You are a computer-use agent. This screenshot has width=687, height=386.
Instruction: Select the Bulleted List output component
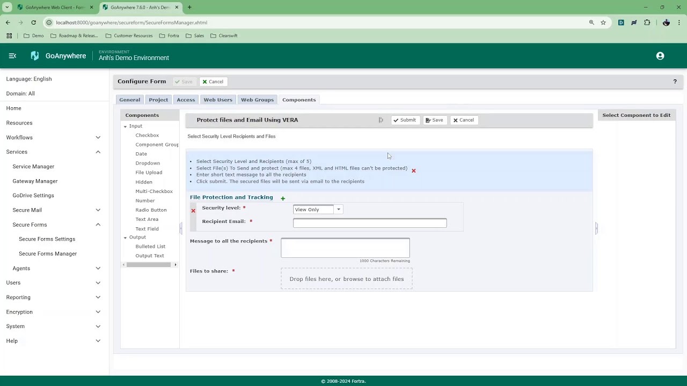pos(150,247)
